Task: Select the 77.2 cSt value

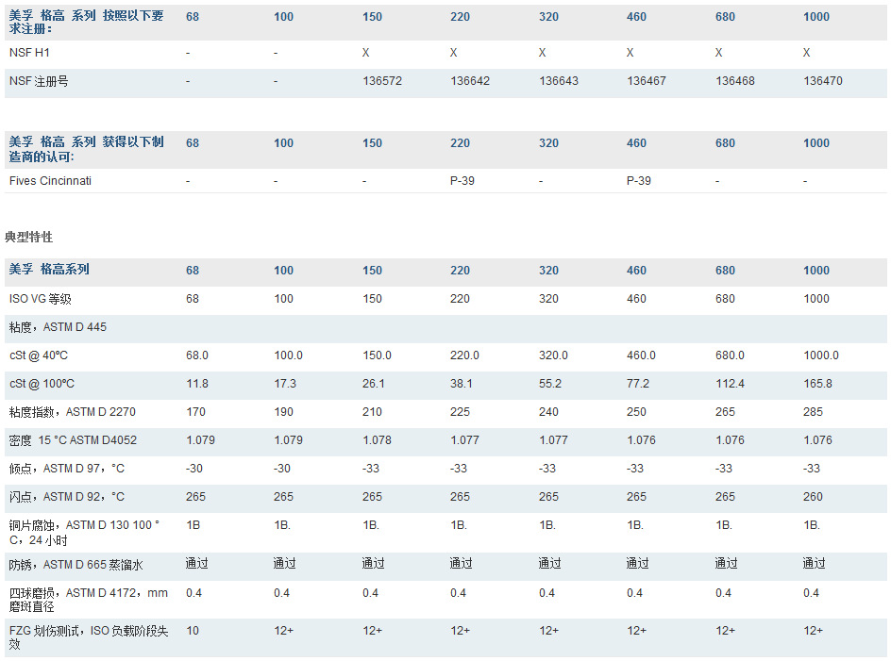Action: click(x=637, y=384)
